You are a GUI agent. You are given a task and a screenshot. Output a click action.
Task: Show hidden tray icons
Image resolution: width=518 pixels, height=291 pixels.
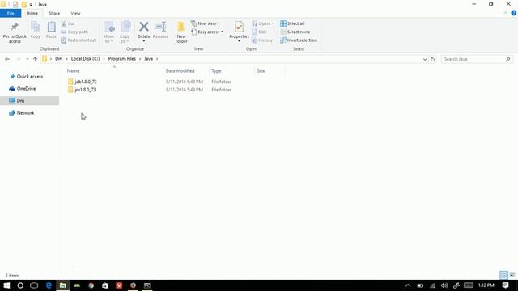(408, 285)
